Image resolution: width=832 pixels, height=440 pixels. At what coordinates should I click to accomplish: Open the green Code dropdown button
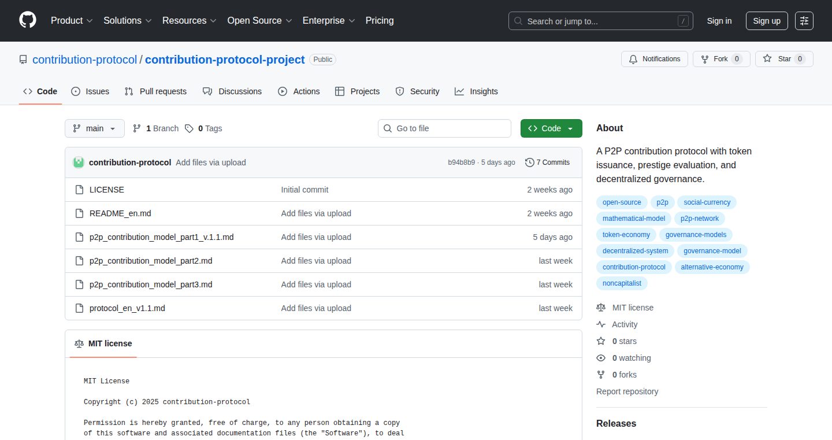pos(551,128)
